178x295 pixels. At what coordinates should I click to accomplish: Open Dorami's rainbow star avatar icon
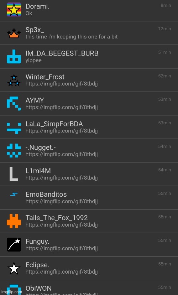click(x=14, y=10)
